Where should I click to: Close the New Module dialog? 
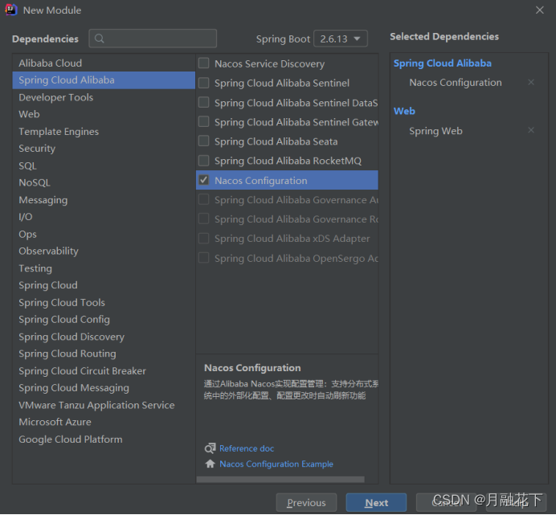(539, 10)
